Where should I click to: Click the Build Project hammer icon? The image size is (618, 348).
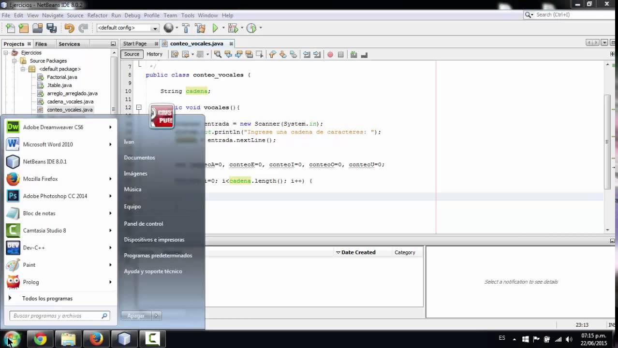coord(186,28)
